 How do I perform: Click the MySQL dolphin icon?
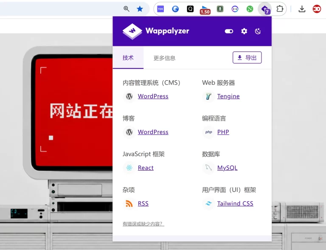click(x=208, y=168)
